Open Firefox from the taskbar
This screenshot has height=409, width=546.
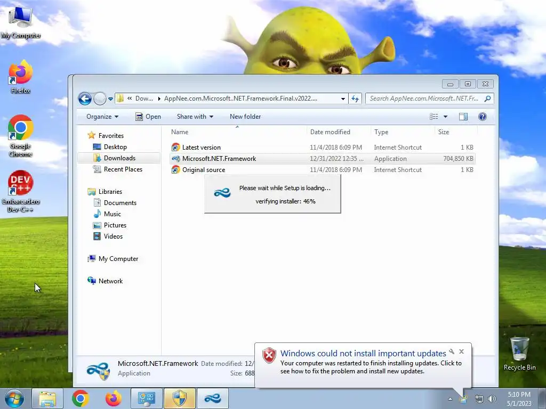[x=113, y=398]
